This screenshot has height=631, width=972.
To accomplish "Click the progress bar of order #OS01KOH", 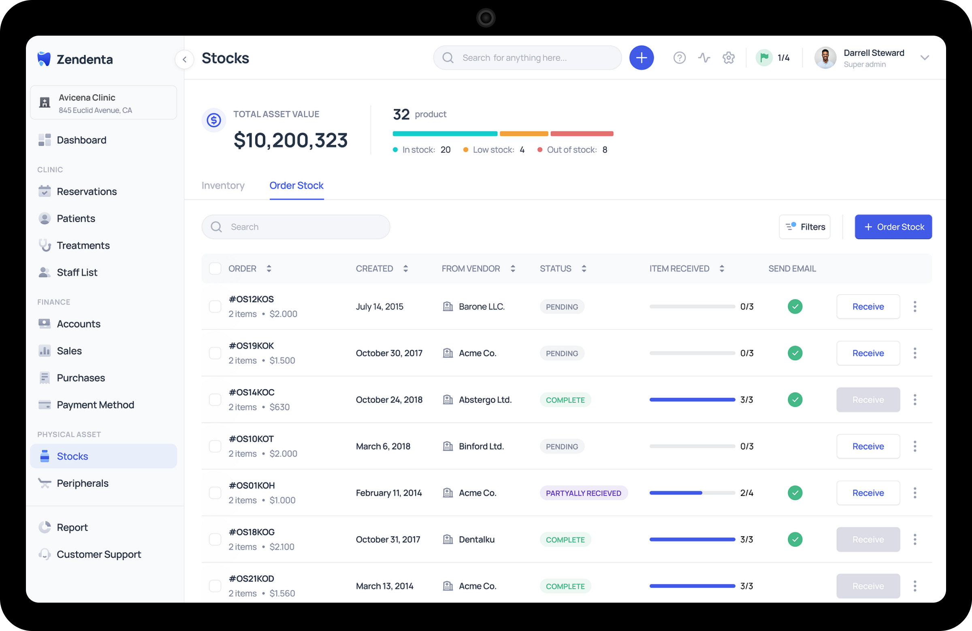I will (692, 493).
